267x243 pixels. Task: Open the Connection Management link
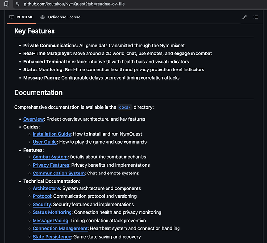pyautogui.click(x=60, y=229)
